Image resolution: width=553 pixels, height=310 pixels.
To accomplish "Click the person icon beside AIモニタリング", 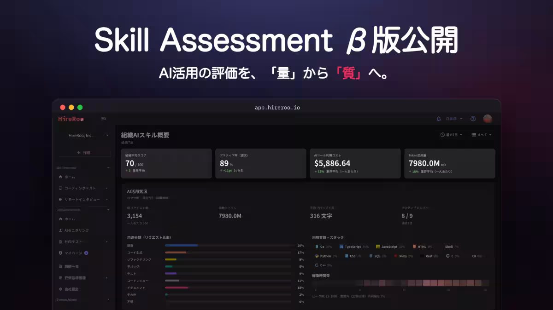I will [x=60, y=230].
